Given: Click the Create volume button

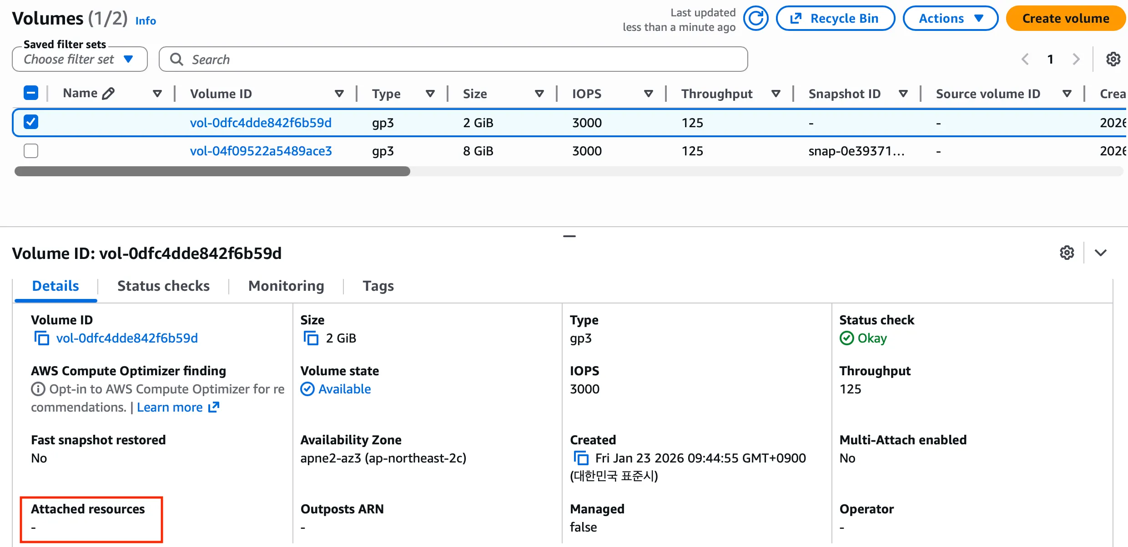Looking at the screenshot, I should pyautogui.click(x=1065, y=19).
